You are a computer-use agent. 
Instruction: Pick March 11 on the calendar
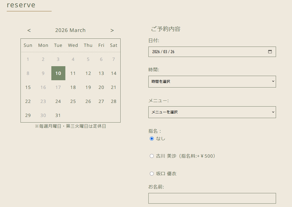pyautogui.click(x=73, y=73)
